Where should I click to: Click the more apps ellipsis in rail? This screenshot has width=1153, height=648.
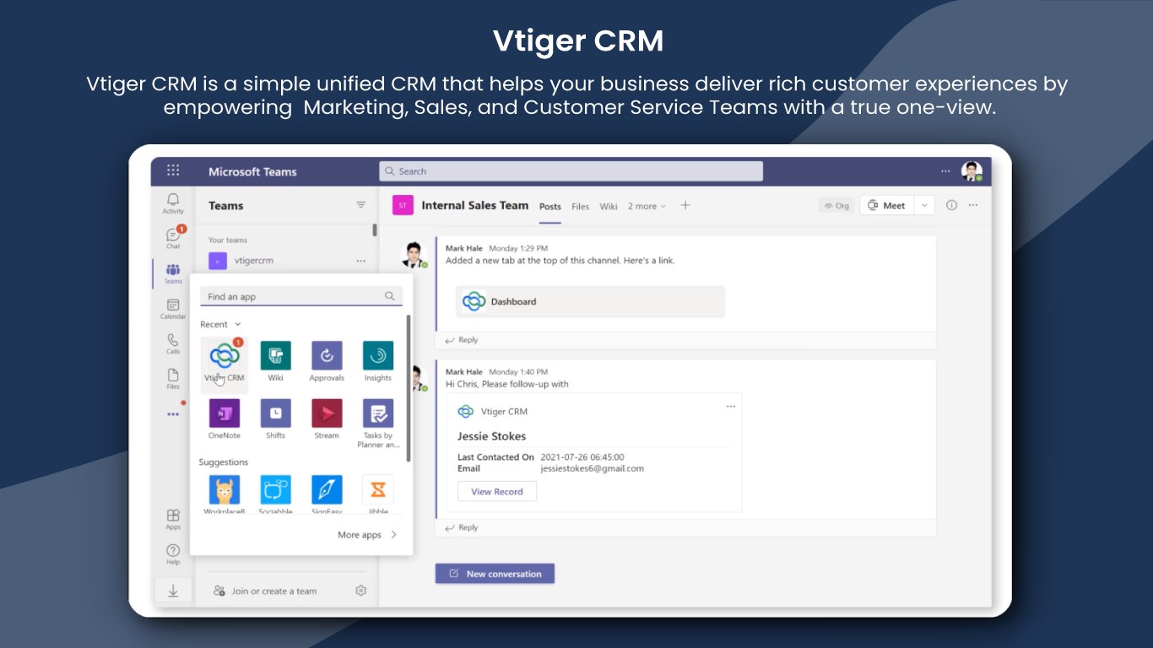pyautogui.click(x=173, y=414)
